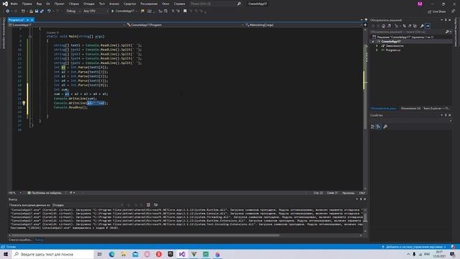Open Task View from taskbar
Image resolution: width=460 pixels, height=259 pixels.
[x=99, y=254]
